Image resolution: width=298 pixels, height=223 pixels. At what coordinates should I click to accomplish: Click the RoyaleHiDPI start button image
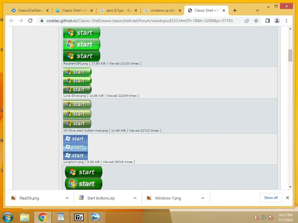(x=81, y=44)
